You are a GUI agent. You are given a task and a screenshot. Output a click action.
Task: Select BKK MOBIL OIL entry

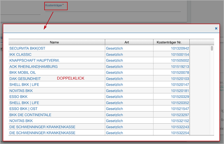23,73
